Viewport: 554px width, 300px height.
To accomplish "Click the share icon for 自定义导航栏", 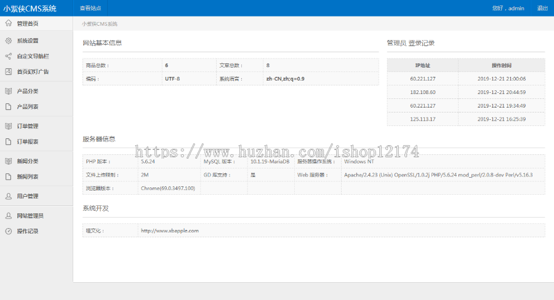I will pyautogui.click(x=9, y=56).
